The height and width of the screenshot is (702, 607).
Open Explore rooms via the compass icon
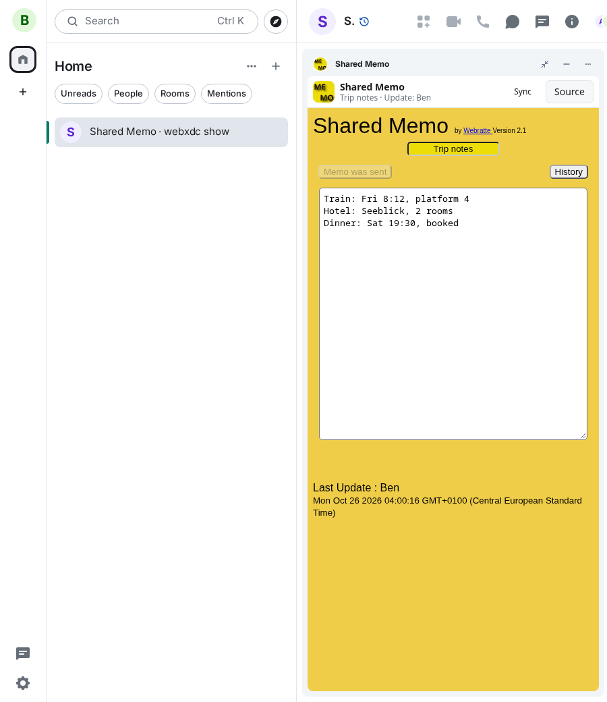click(x=276, y=22)
